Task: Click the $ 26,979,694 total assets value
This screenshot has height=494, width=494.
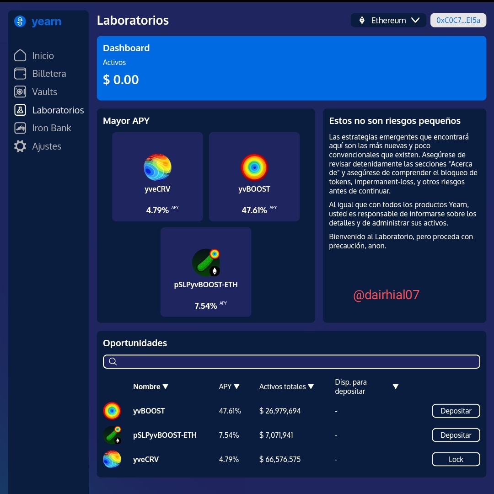Action: click(280, 411)
